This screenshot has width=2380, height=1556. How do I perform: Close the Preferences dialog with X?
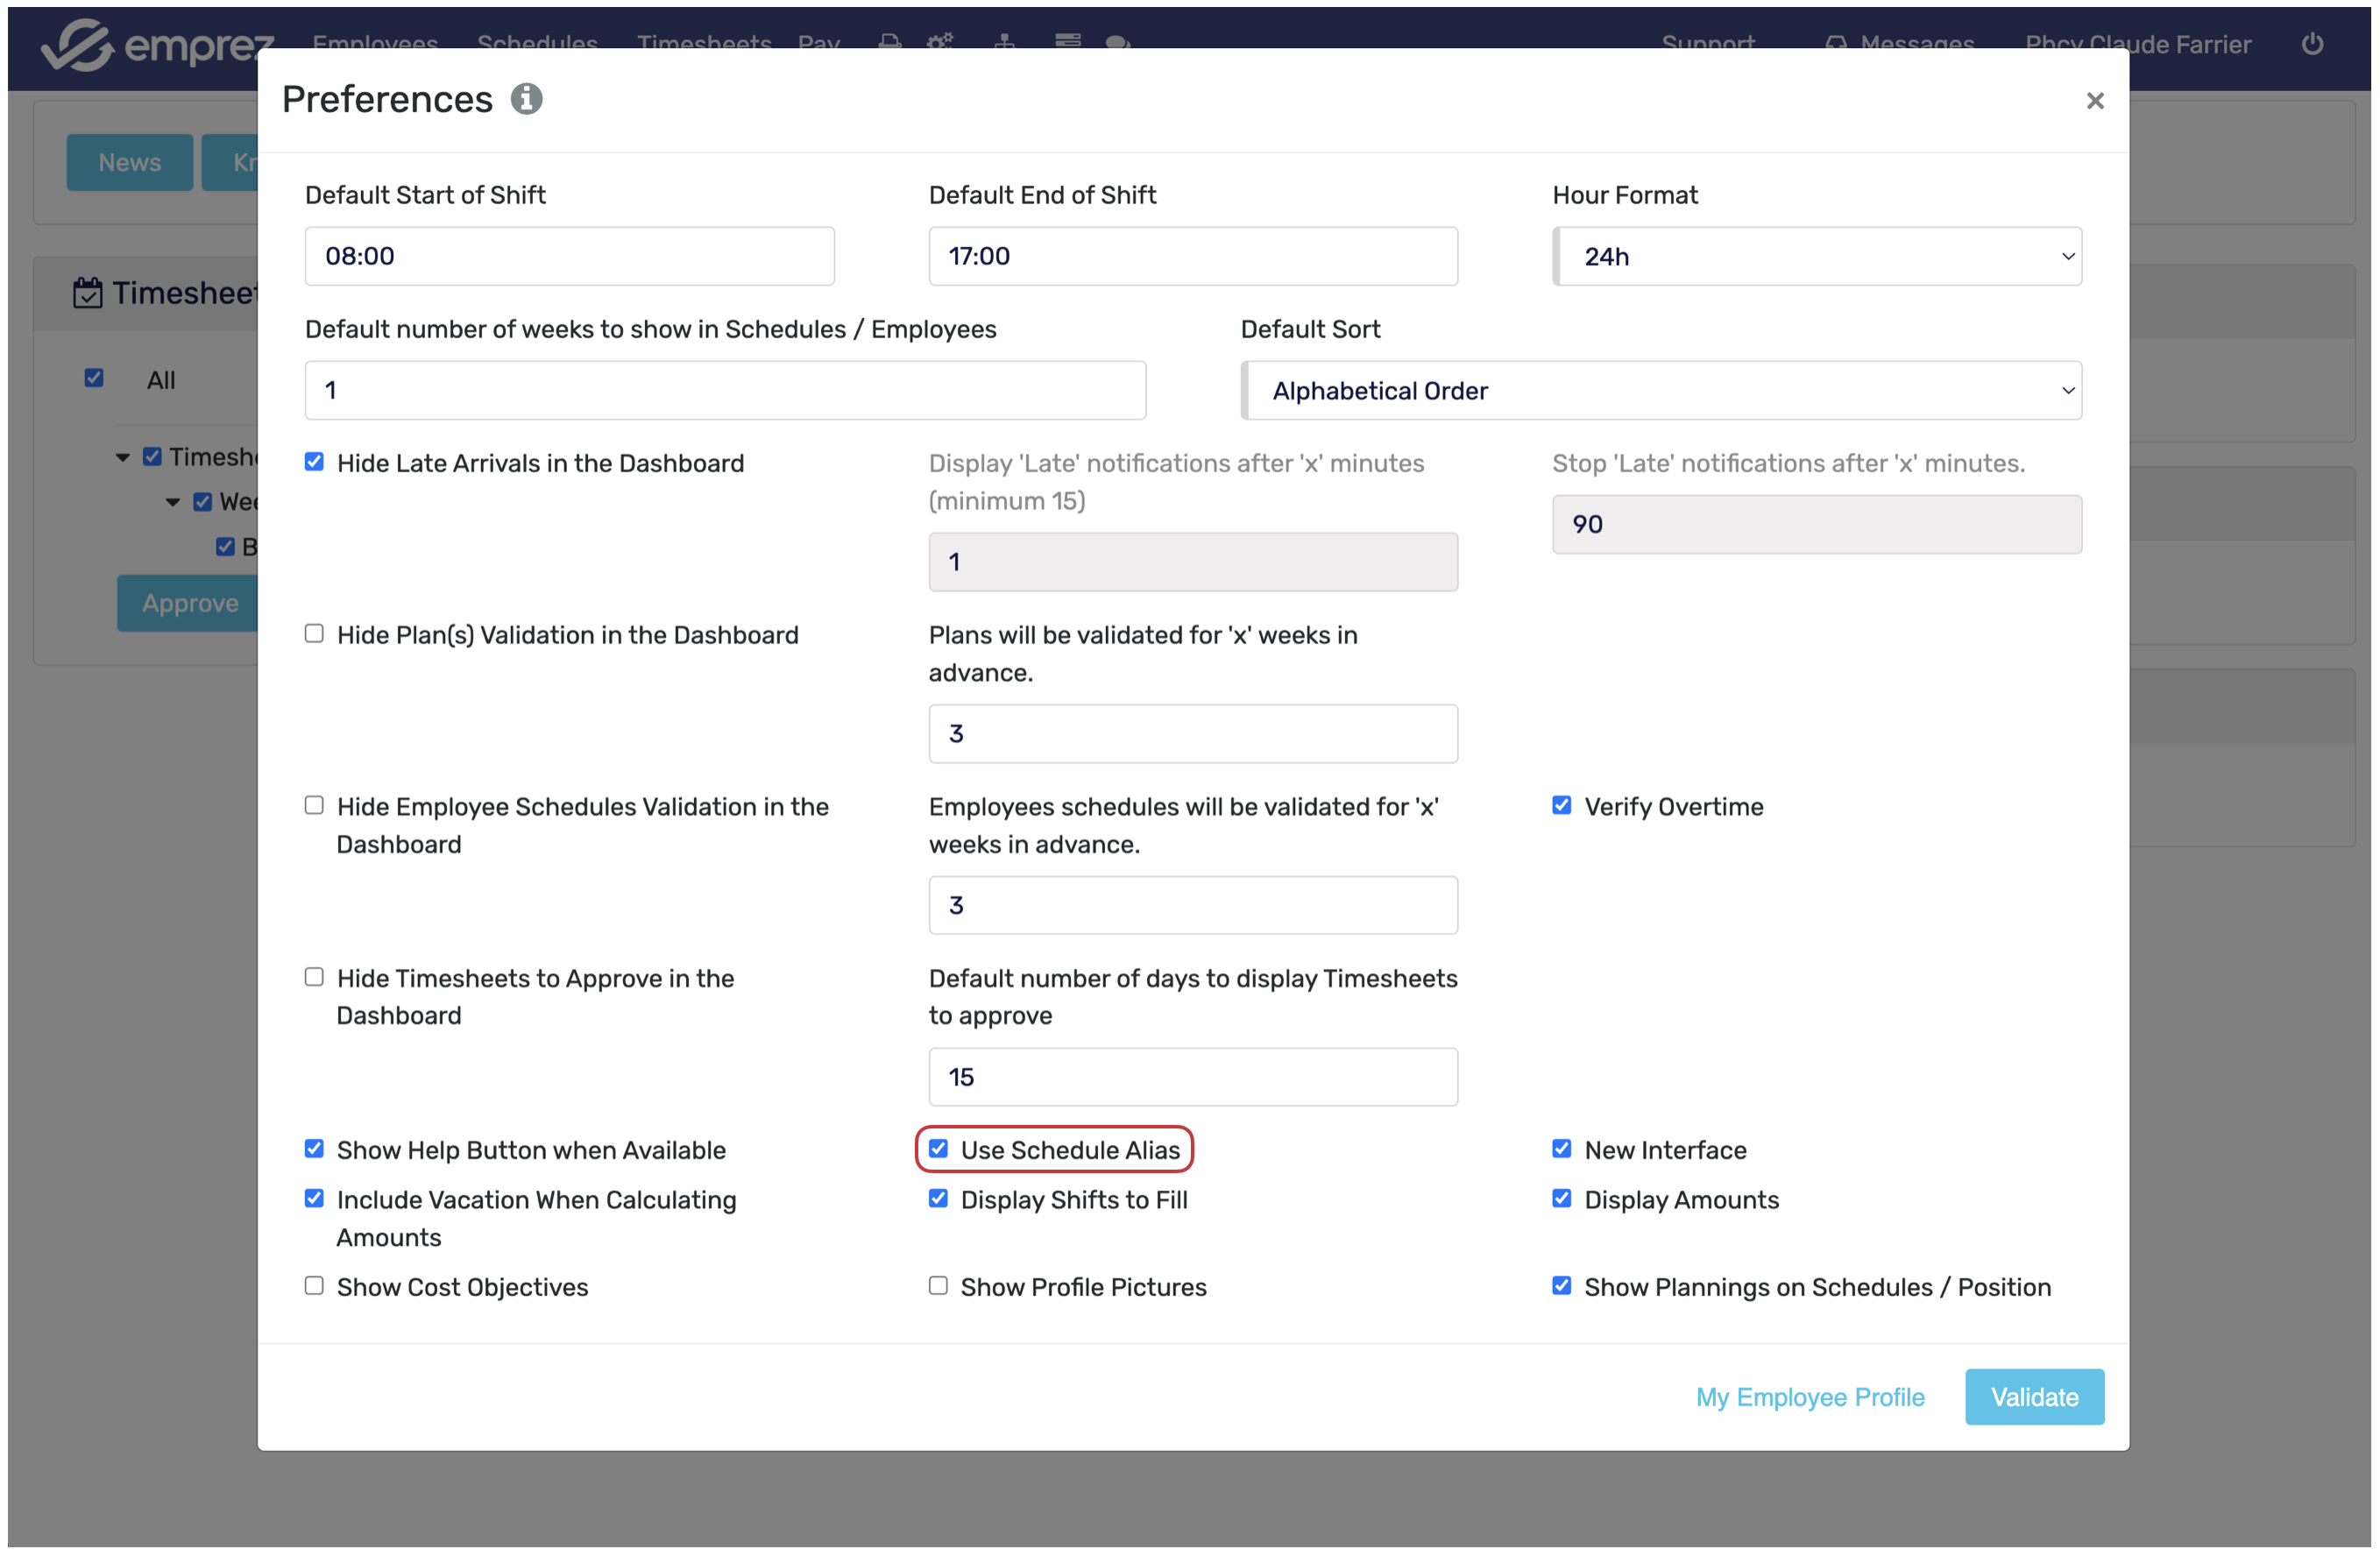click(2094, 101)
